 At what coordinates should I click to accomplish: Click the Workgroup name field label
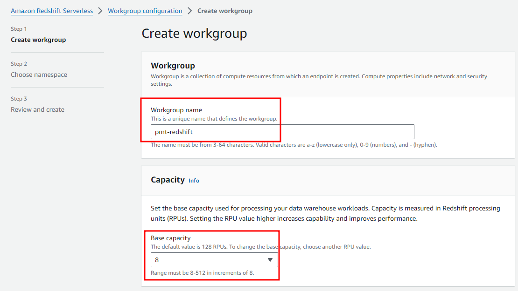coord(176,110)
